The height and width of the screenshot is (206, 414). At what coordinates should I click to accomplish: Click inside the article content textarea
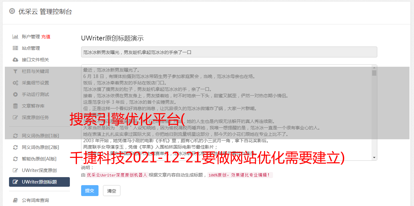pos(226,112)
